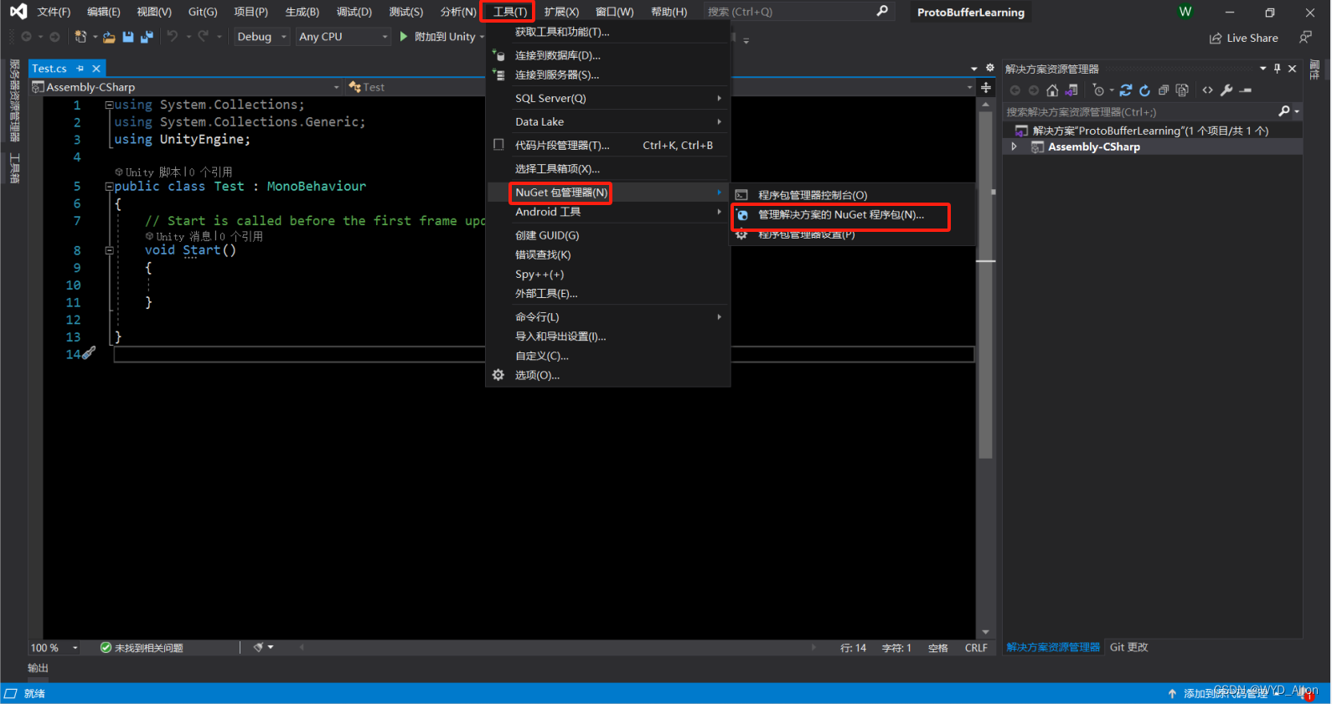The image size is (1332, 704).
Task: Click the quick launch search magnifier icon
Action: click(x=882, y=11)
